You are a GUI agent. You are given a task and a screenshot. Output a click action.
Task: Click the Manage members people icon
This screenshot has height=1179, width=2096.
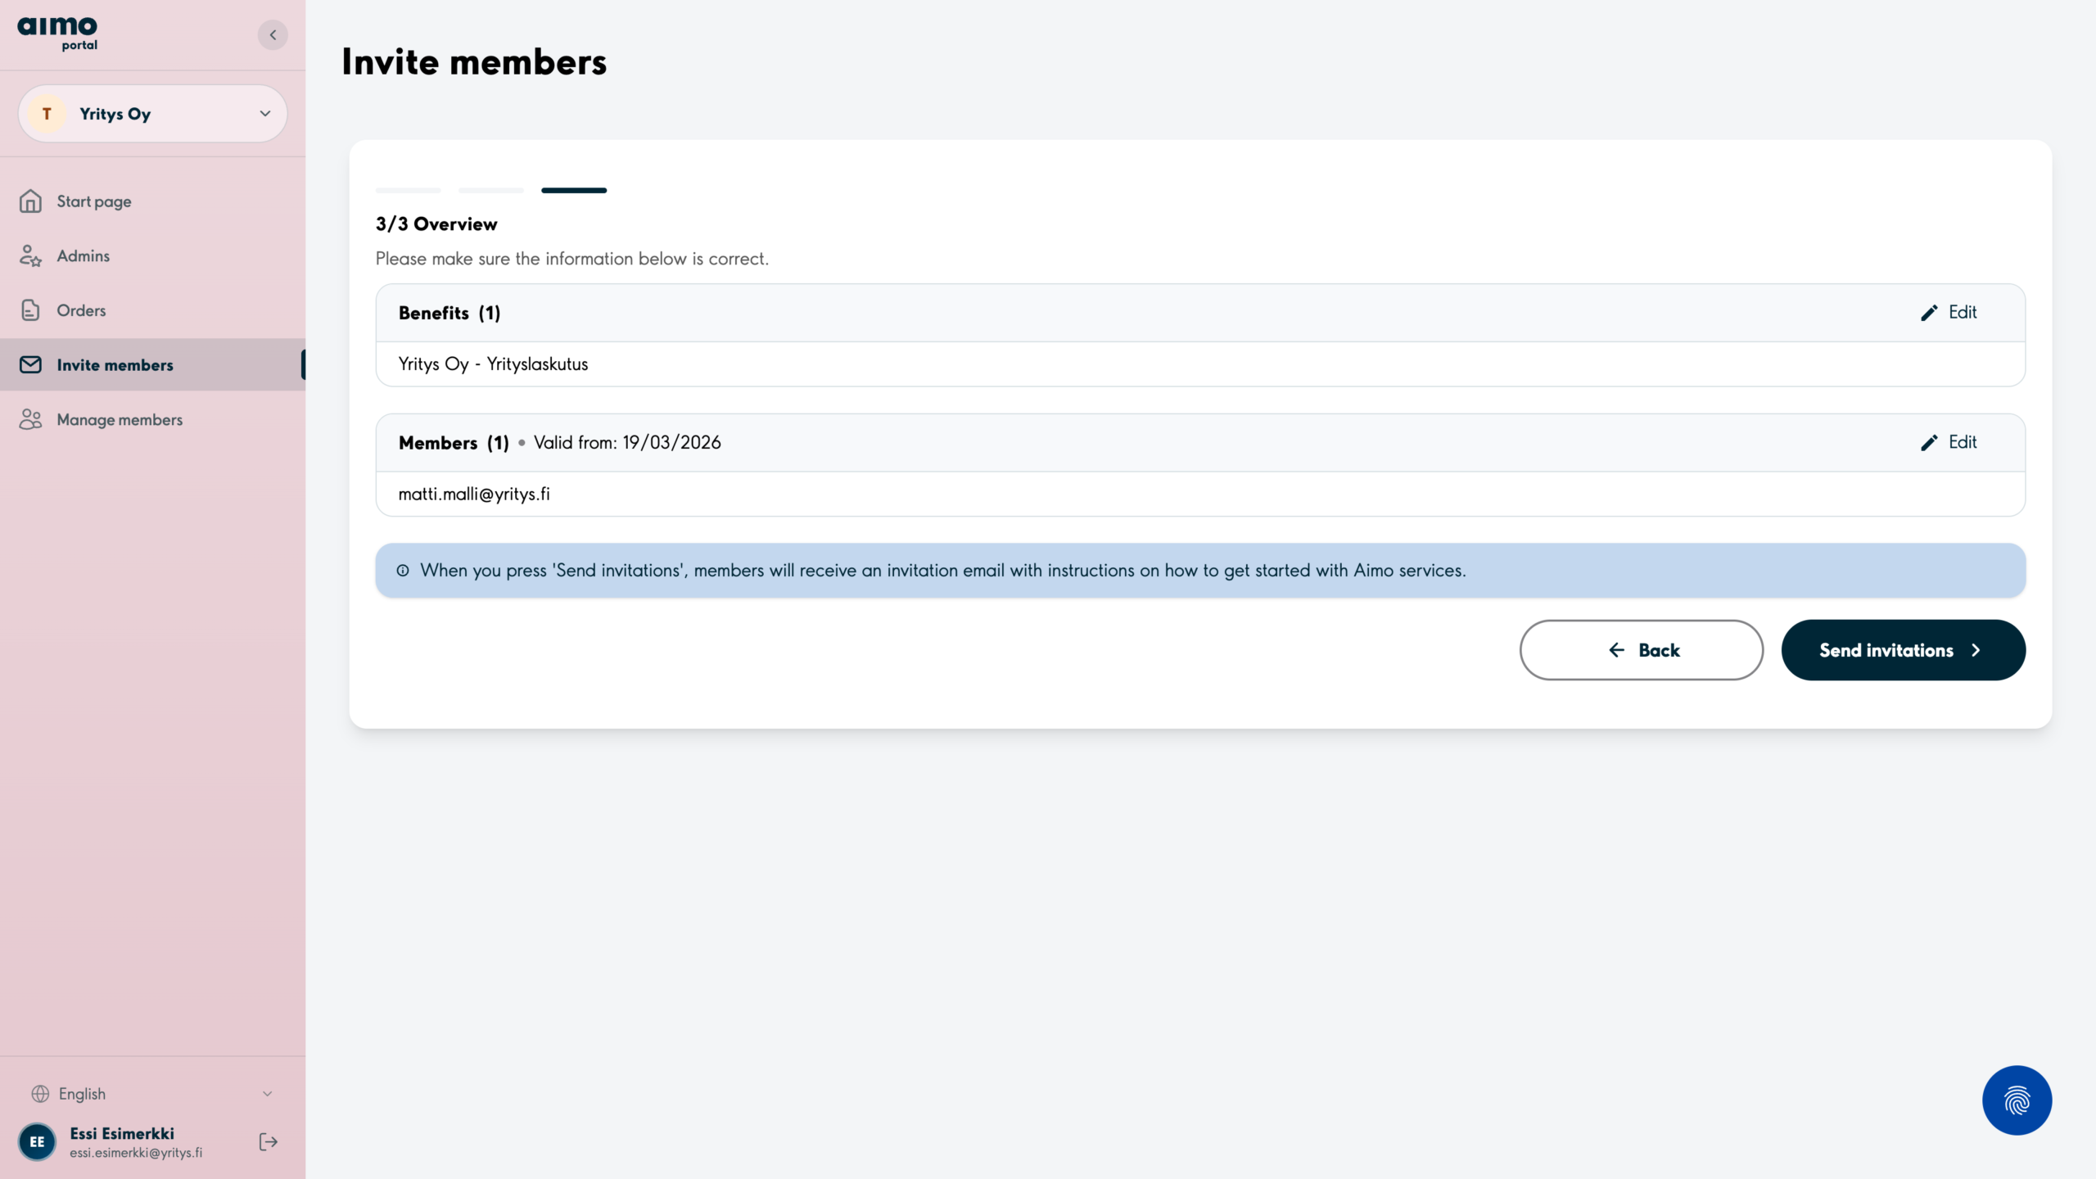point(30,419)
